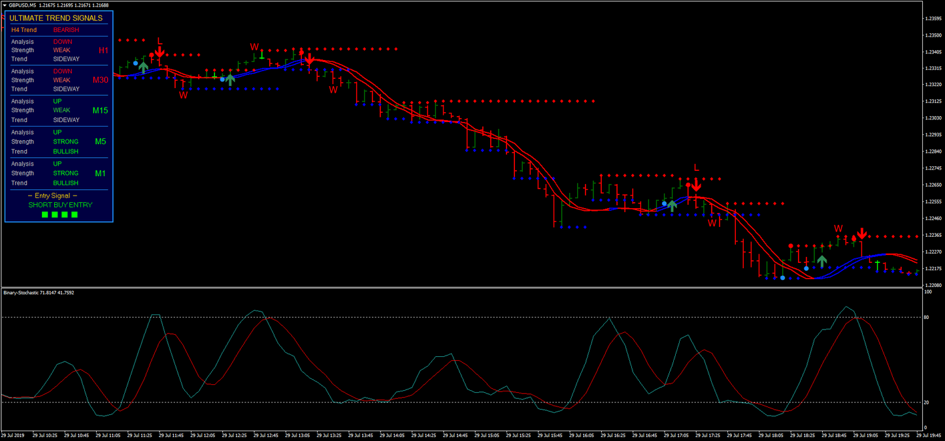Click the DOWN analysis value for H1
Viewport: 945px width, 441px height.
[x=63, y=42]
